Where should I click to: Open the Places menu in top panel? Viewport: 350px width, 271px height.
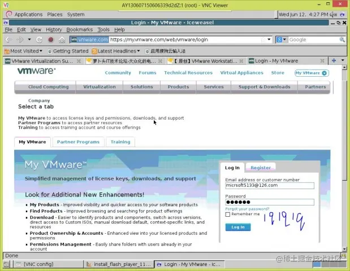coord(55,15)
